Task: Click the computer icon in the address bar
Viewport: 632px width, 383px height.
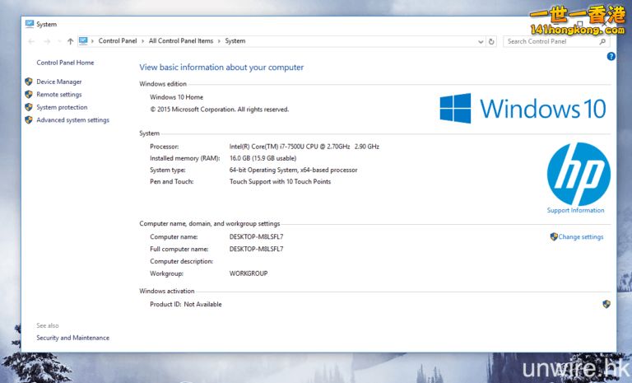Action: 83,40
